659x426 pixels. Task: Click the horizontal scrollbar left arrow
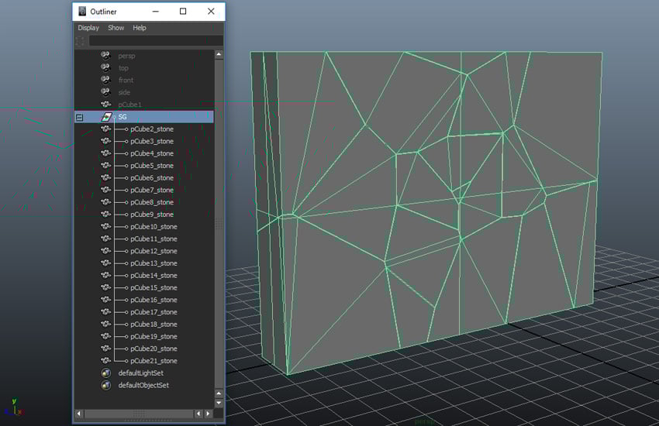[x=79, y=414]
